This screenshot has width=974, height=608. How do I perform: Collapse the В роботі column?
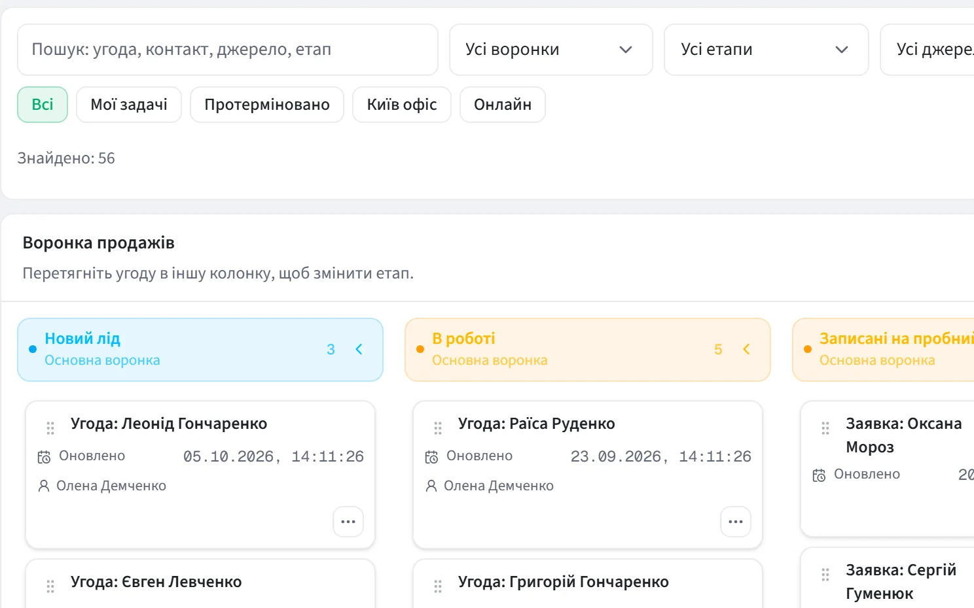pos(746,349)
